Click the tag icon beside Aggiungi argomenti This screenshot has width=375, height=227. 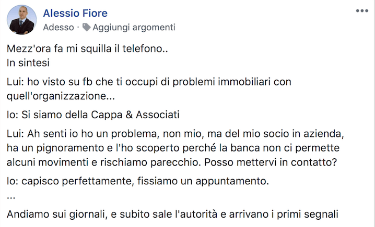87,27
